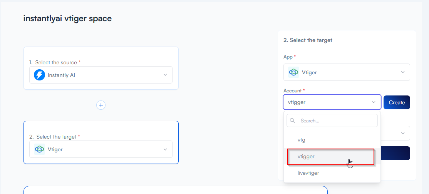
Task: Expand the target step Vtiger dropdown arrow
Action: (x=165, y=149)
